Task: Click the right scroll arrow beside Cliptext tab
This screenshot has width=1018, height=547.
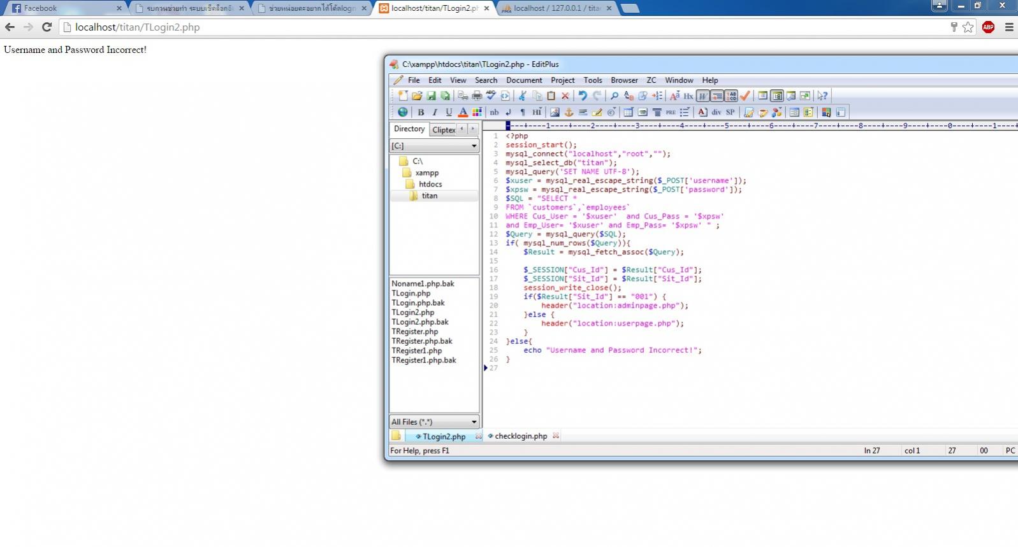Action: click(x=472, y=129)
